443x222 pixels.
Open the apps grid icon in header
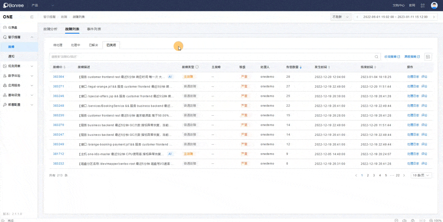(x=422, y=5)
